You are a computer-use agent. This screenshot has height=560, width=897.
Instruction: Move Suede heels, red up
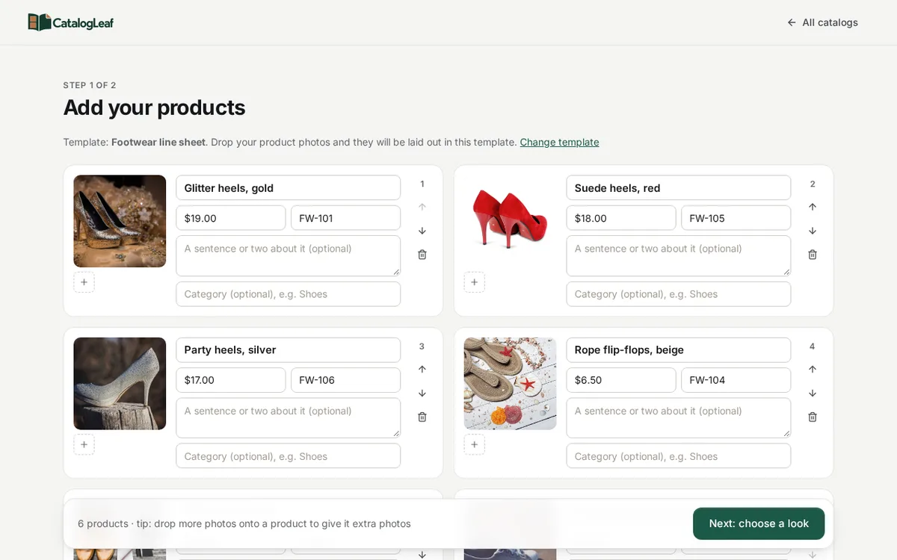pyautogui.click(x=813, y=207)
